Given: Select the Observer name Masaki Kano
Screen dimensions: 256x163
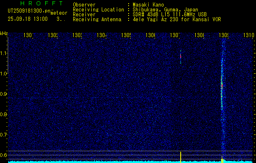Looking at the screenshot, I should coord(146,5).
